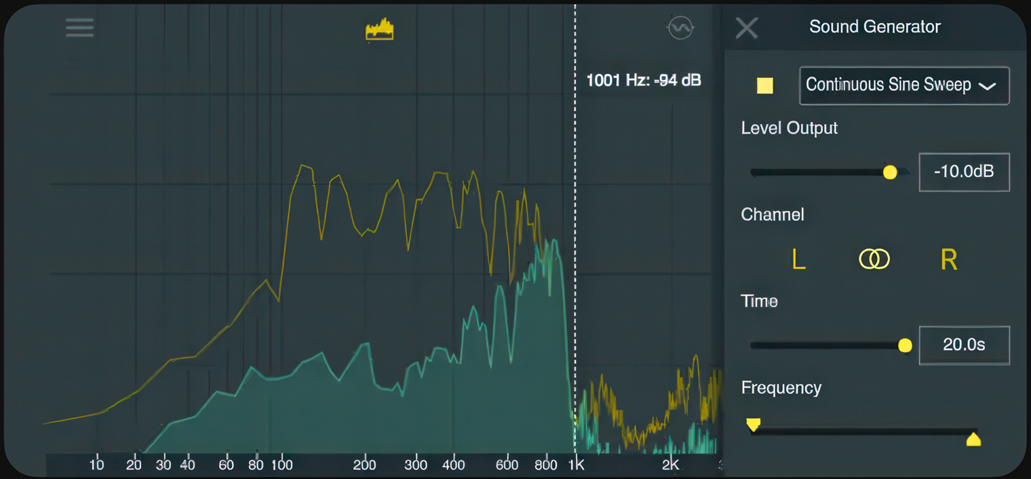Click the Sound Generator panel title
This screenshot has width=1031, height=479.
(x=874, y=27)
